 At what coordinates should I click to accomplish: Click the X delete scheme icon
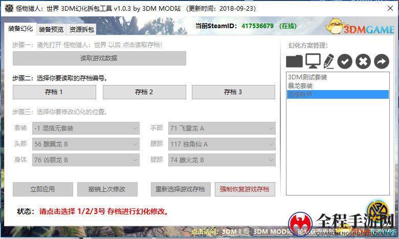(x=363, y=61)
